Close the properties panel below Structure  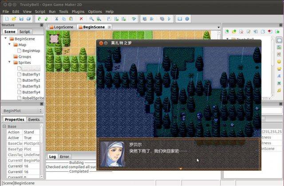[41, 104]
